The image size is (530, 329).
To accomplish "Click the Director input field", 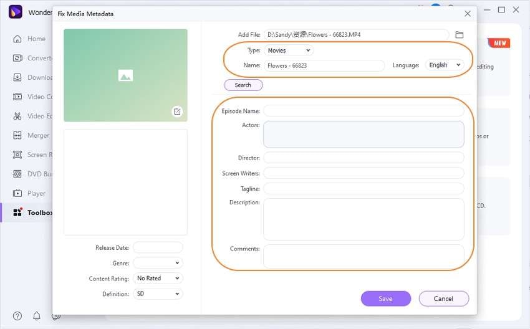I will pyautogui.click(x=364, y=158).
